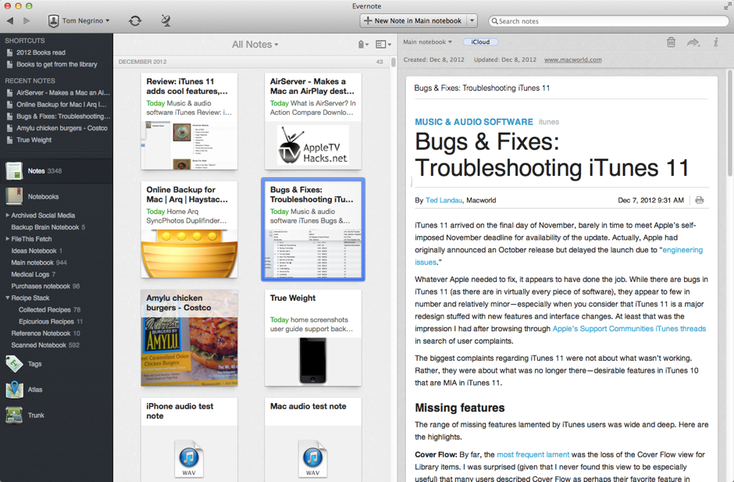
Task: Select the Tags icon in the sidebar
Action: (x=16, y=363)
